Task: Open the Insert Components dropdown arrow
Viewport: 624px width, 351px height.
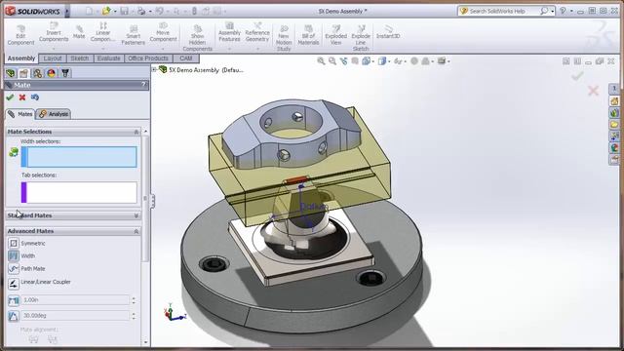Action: [x=54, y=49]
